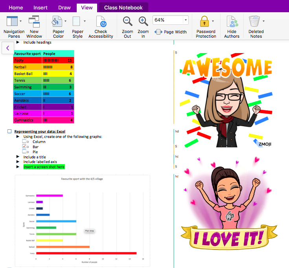
Task: Click the Plot Area tooltip label
Action: point(89,231)
